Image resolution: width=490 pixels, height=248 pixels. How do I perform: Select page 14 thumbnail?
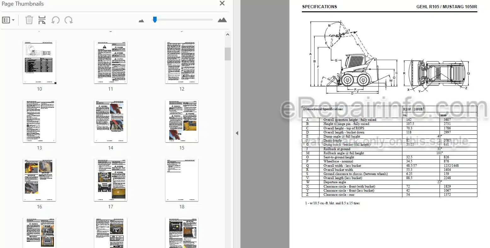click(111, 121)
